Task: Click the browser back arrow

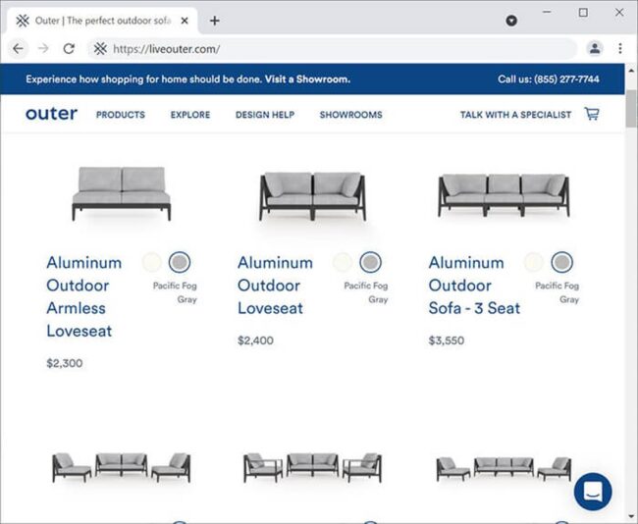Action: pyautogui.click(x=18, y=49)
